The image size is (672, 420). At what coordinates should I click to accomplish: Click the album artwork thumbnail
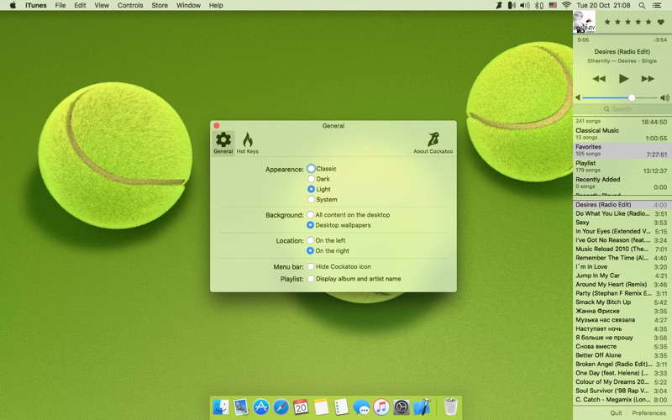(x=584, y=22)
